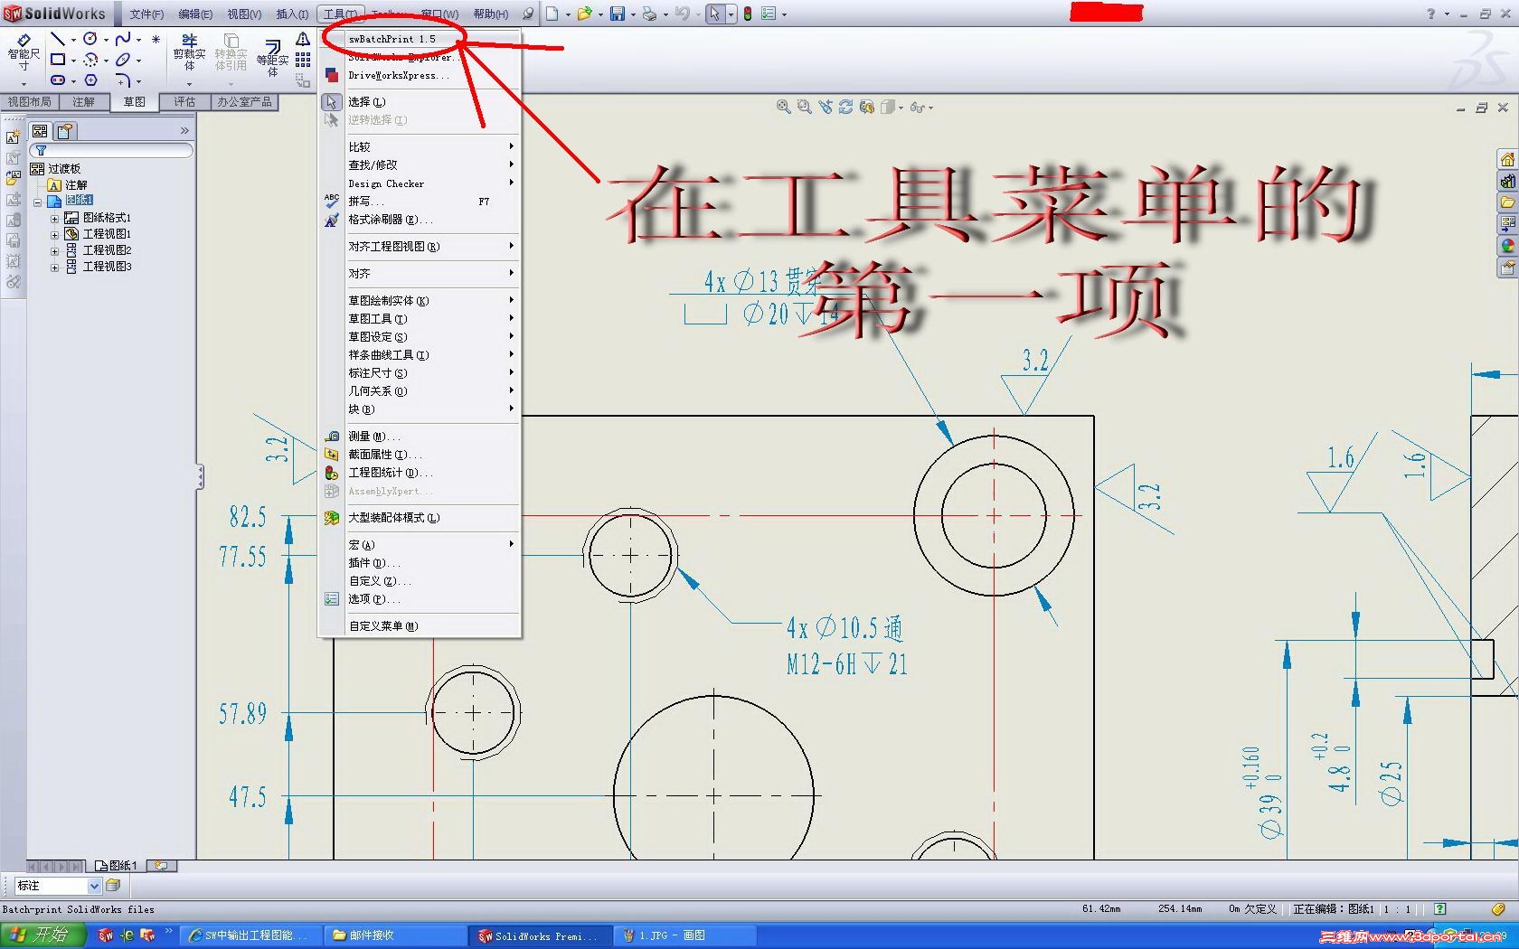Collapse the 图纸1 tree node
Viewport: 1519px width, 949px height.
pos(38,202)
